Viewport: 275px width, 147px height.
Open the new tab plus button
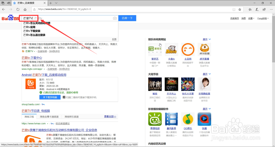51,3
